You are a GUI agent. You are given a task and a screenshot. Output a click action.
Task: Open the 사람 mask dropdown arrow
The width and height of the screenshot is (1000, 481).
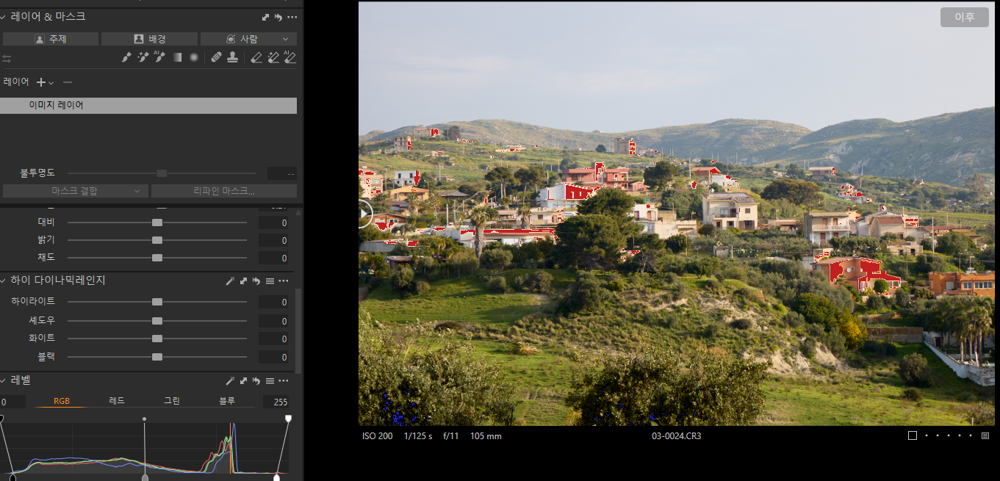click(x=285, y=39)
